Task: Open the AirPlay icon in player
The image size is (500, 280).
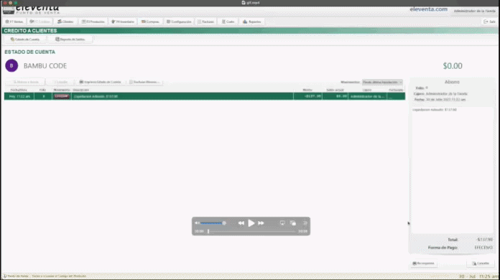Action: tap(282, 223)
